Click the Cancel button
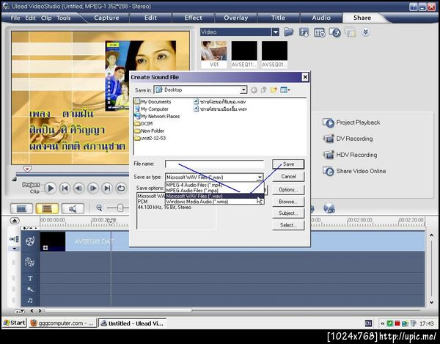This screenshot has width=440, height=344. pos(288,177)
